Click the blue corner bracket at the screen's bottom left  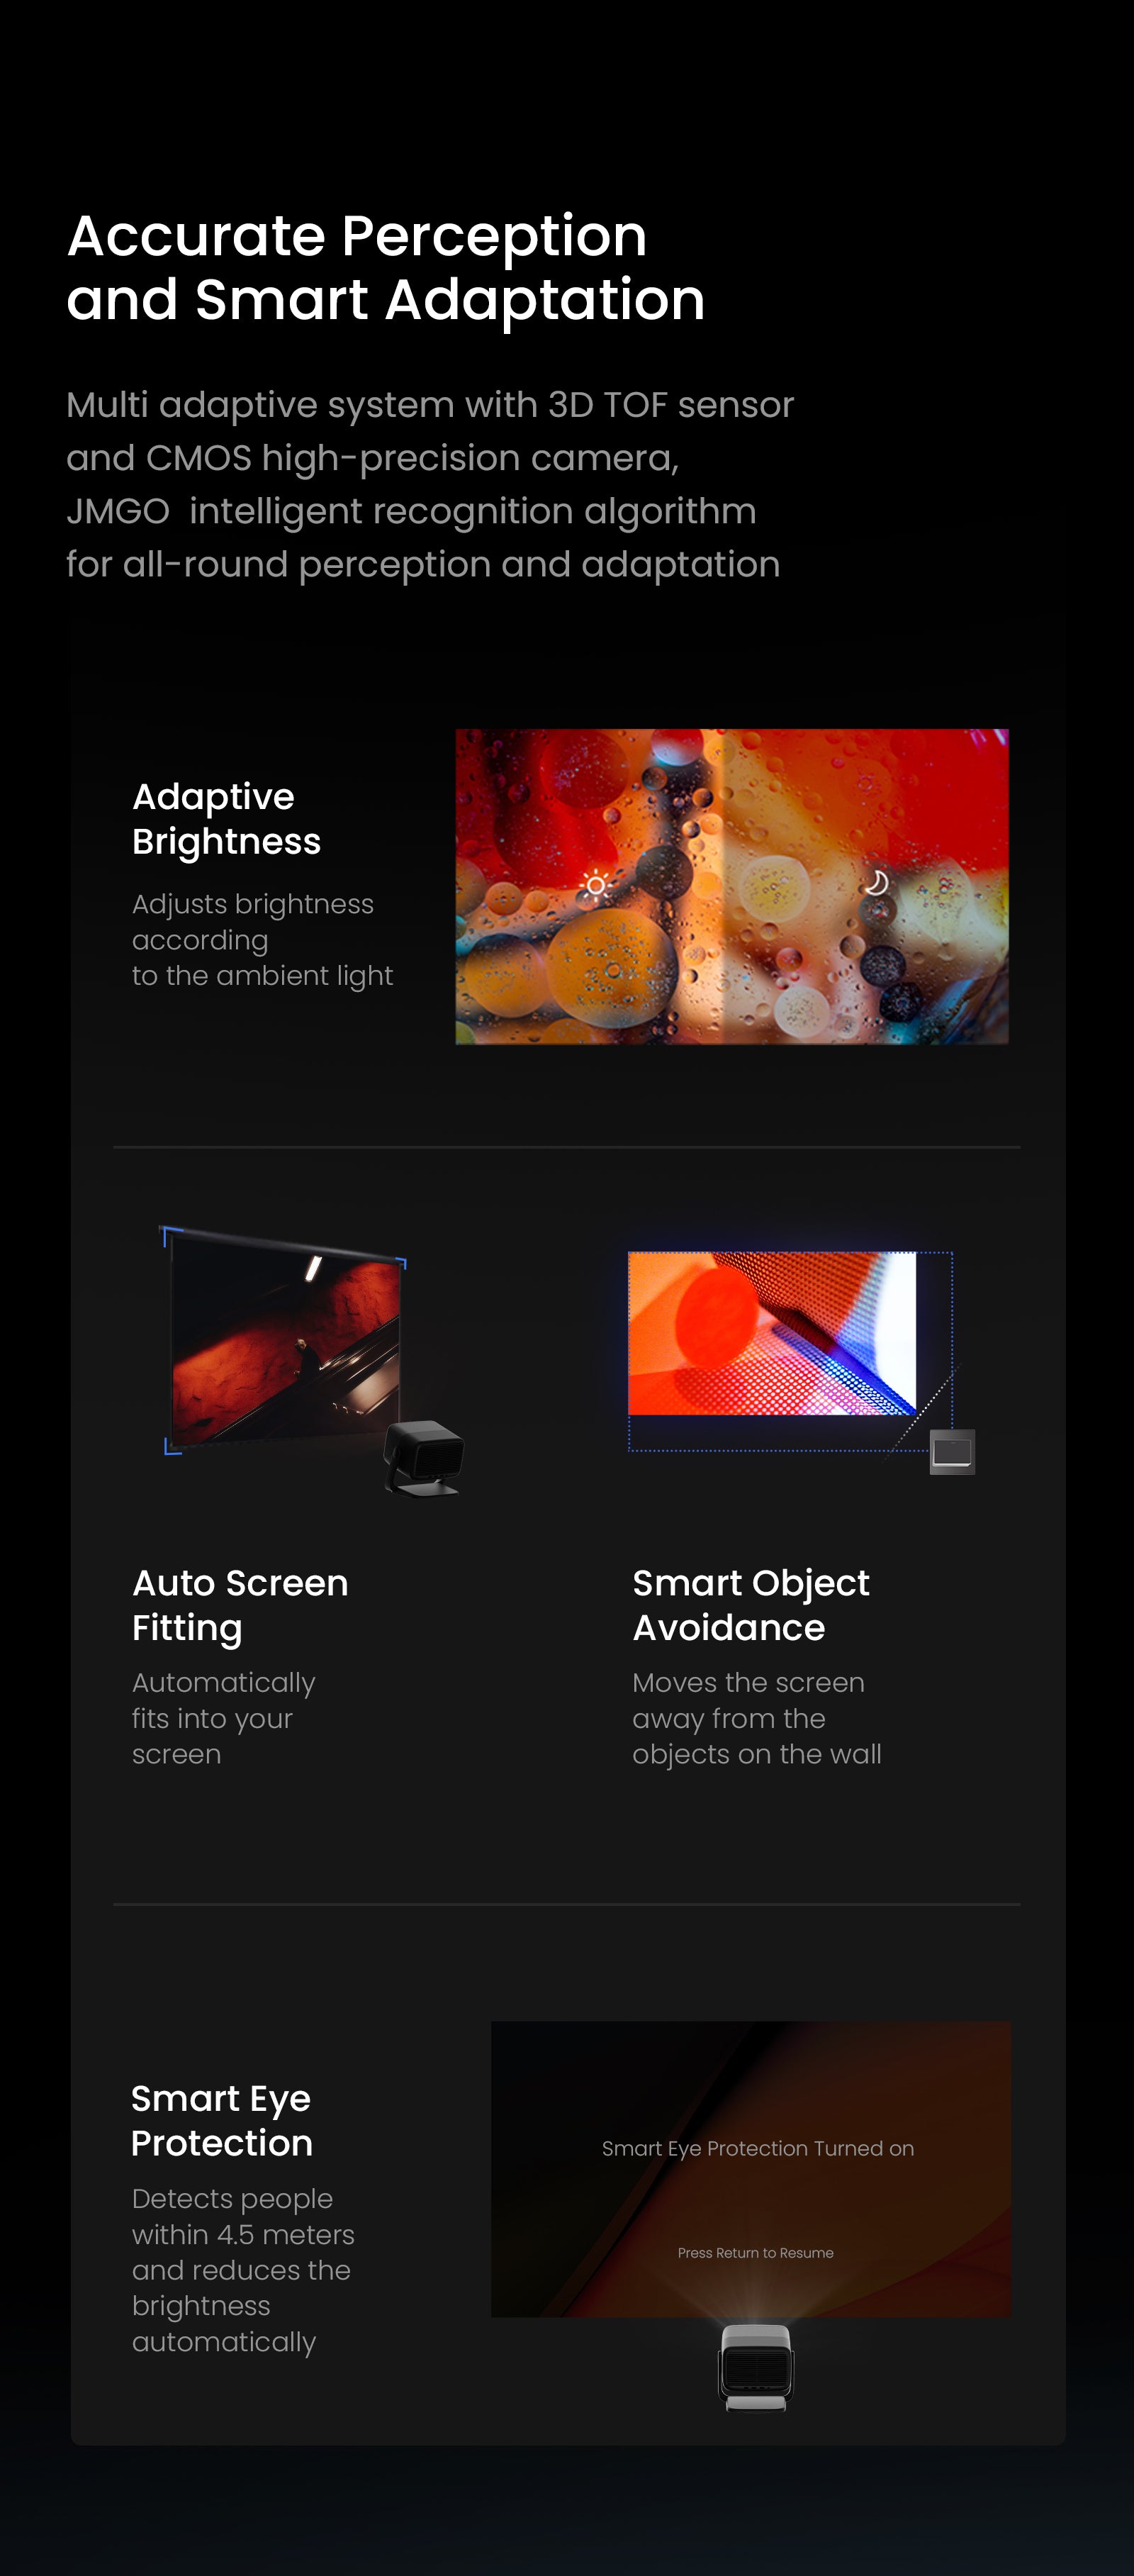(x=173, y=1446)
